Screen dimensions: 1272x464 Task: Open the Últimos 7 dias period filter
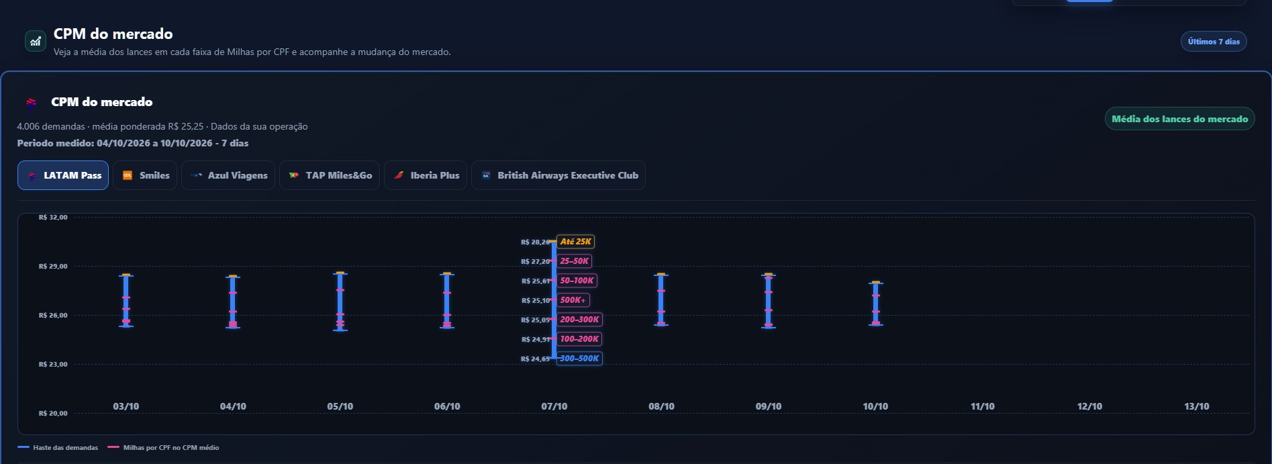pos(1214,42)
